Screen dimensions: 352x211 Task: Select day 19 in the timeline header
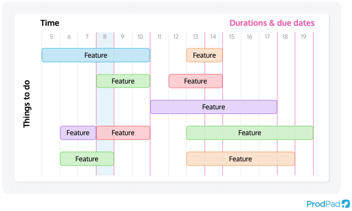pyautogui.click(x=303, y=37)
